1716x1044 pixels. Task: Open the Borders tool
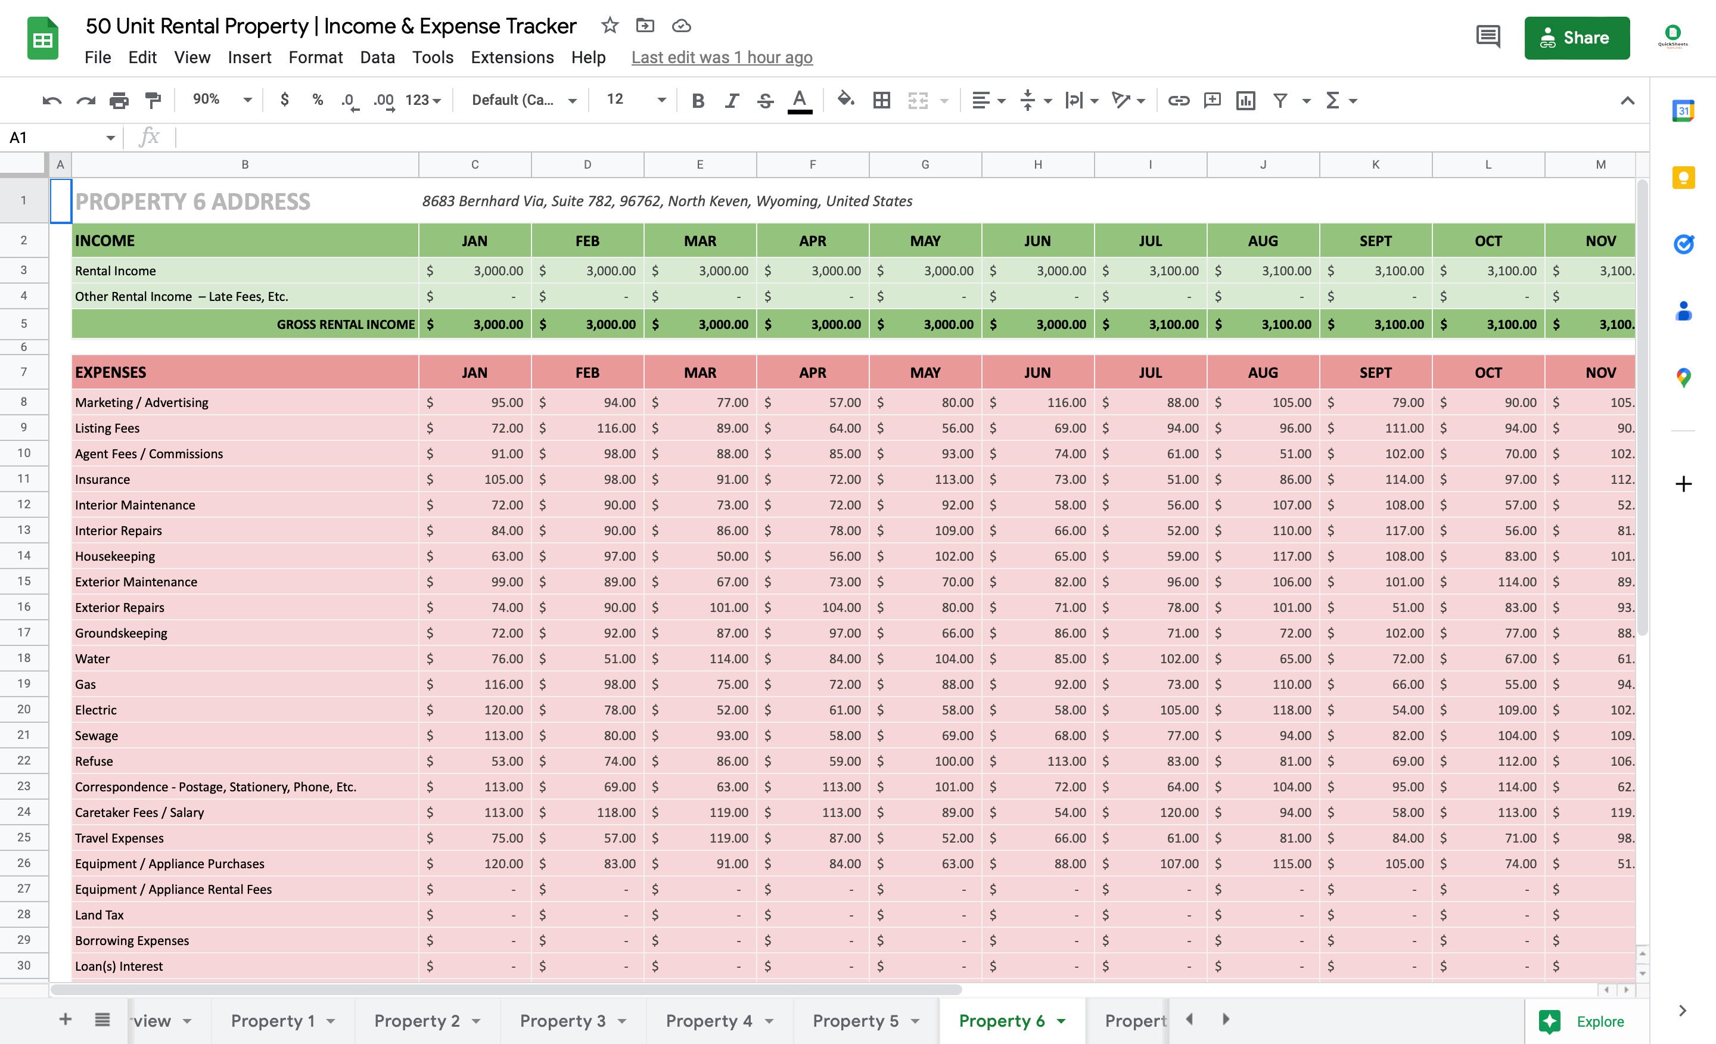(882, 101)
